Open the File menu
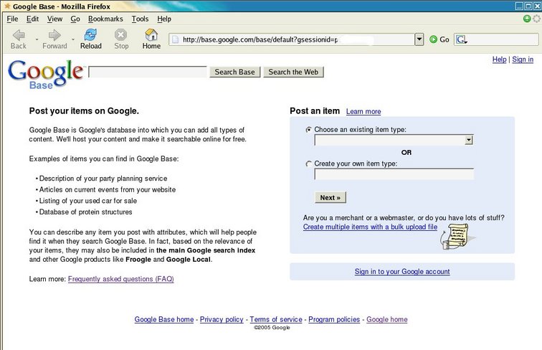Screen dimensions: 542x350 point(12,19)
